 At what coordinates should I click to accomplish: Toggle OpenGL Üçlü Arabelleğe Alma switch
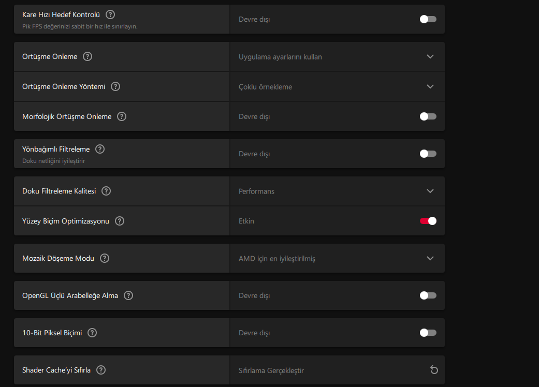pos(428,295)
